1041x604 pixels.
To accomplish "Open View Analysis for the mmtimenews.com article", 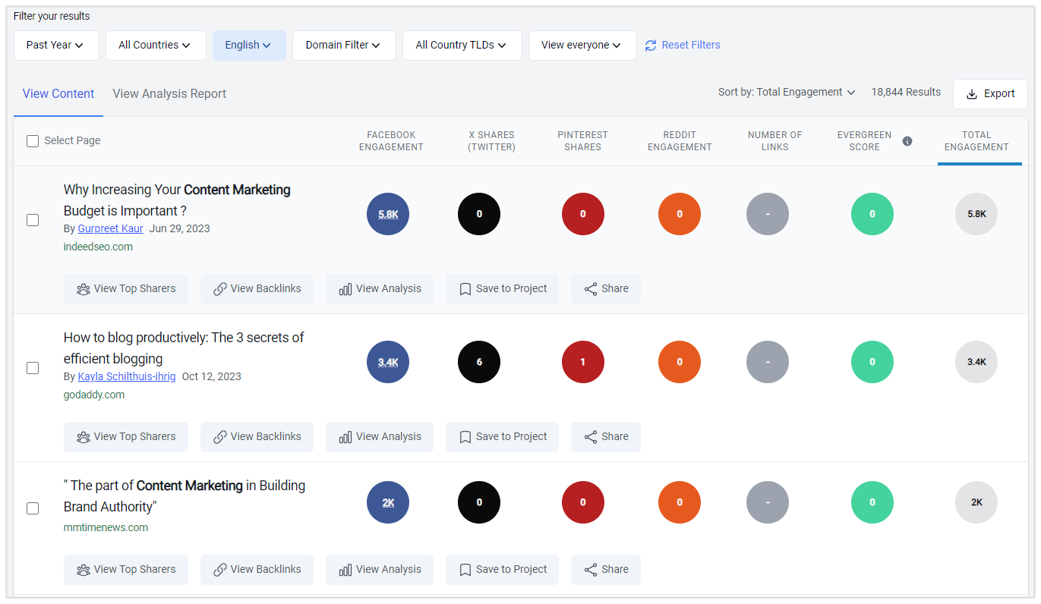I will (x=380, y=570).
